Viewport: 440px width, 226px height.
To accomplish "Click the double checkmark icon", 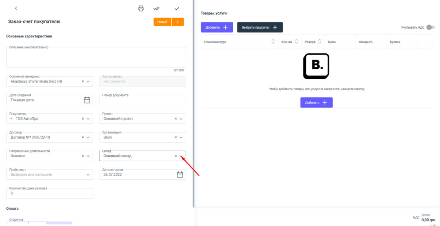I will coord(156,9).
